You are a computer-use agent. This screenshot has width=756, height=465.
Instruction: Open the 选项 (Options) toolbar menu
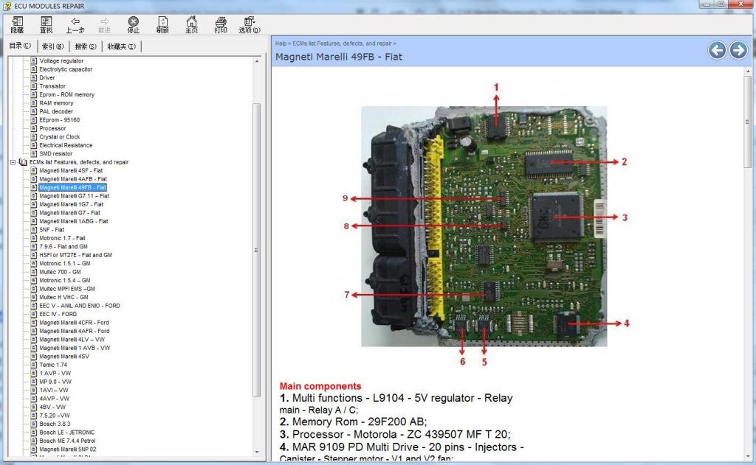(x=250, y=24)
